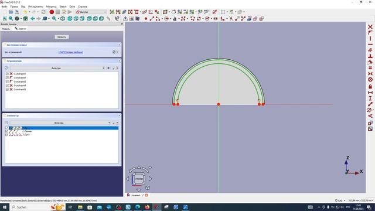The image size is (375, 211).
Task: Toggle checkbox of the 2-Линия element row
Action: click(x=6, y=131)
